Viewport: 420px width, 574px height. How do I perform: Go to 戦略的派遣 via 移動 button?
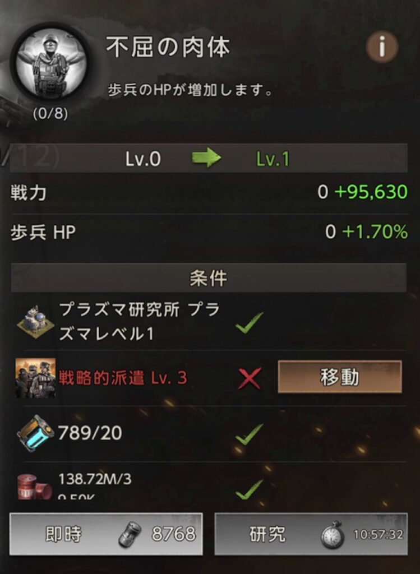pyautogui.click(x=340, y=377)
